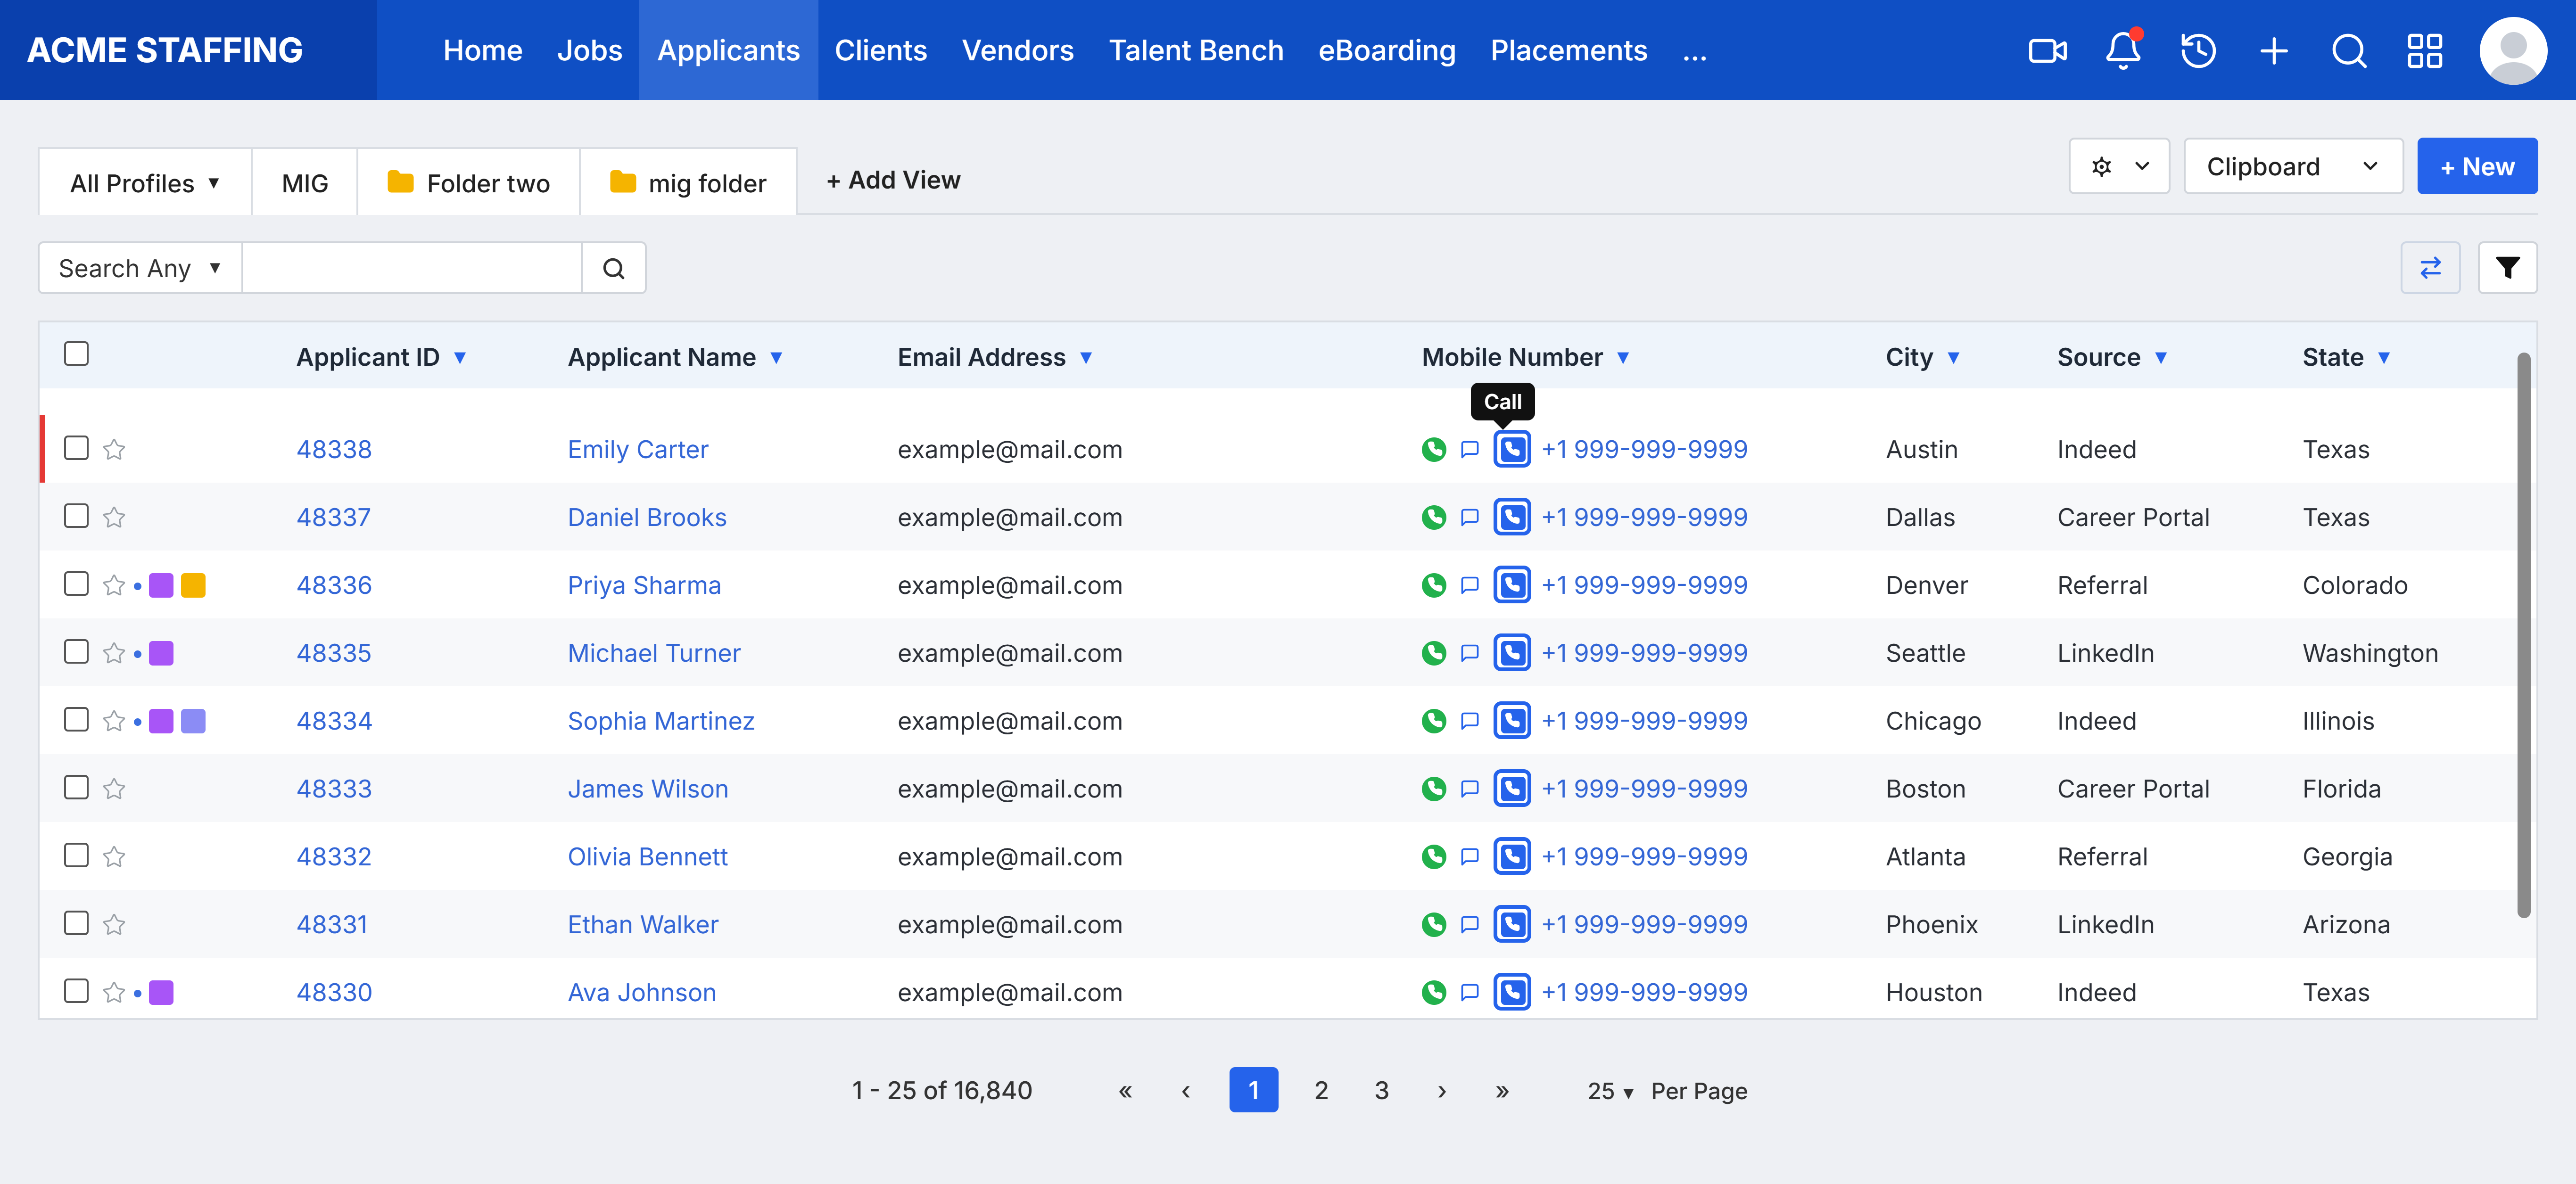Open the Jobs menu
The image size is (2576, 1184).
click(589, 50)
